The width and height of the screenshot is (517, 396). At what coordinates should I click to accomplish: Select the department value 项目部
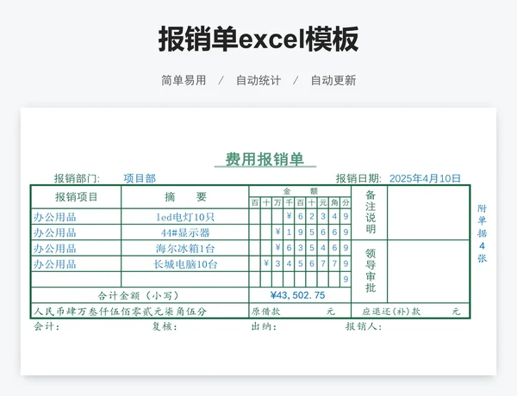click(x=140, y=178)
